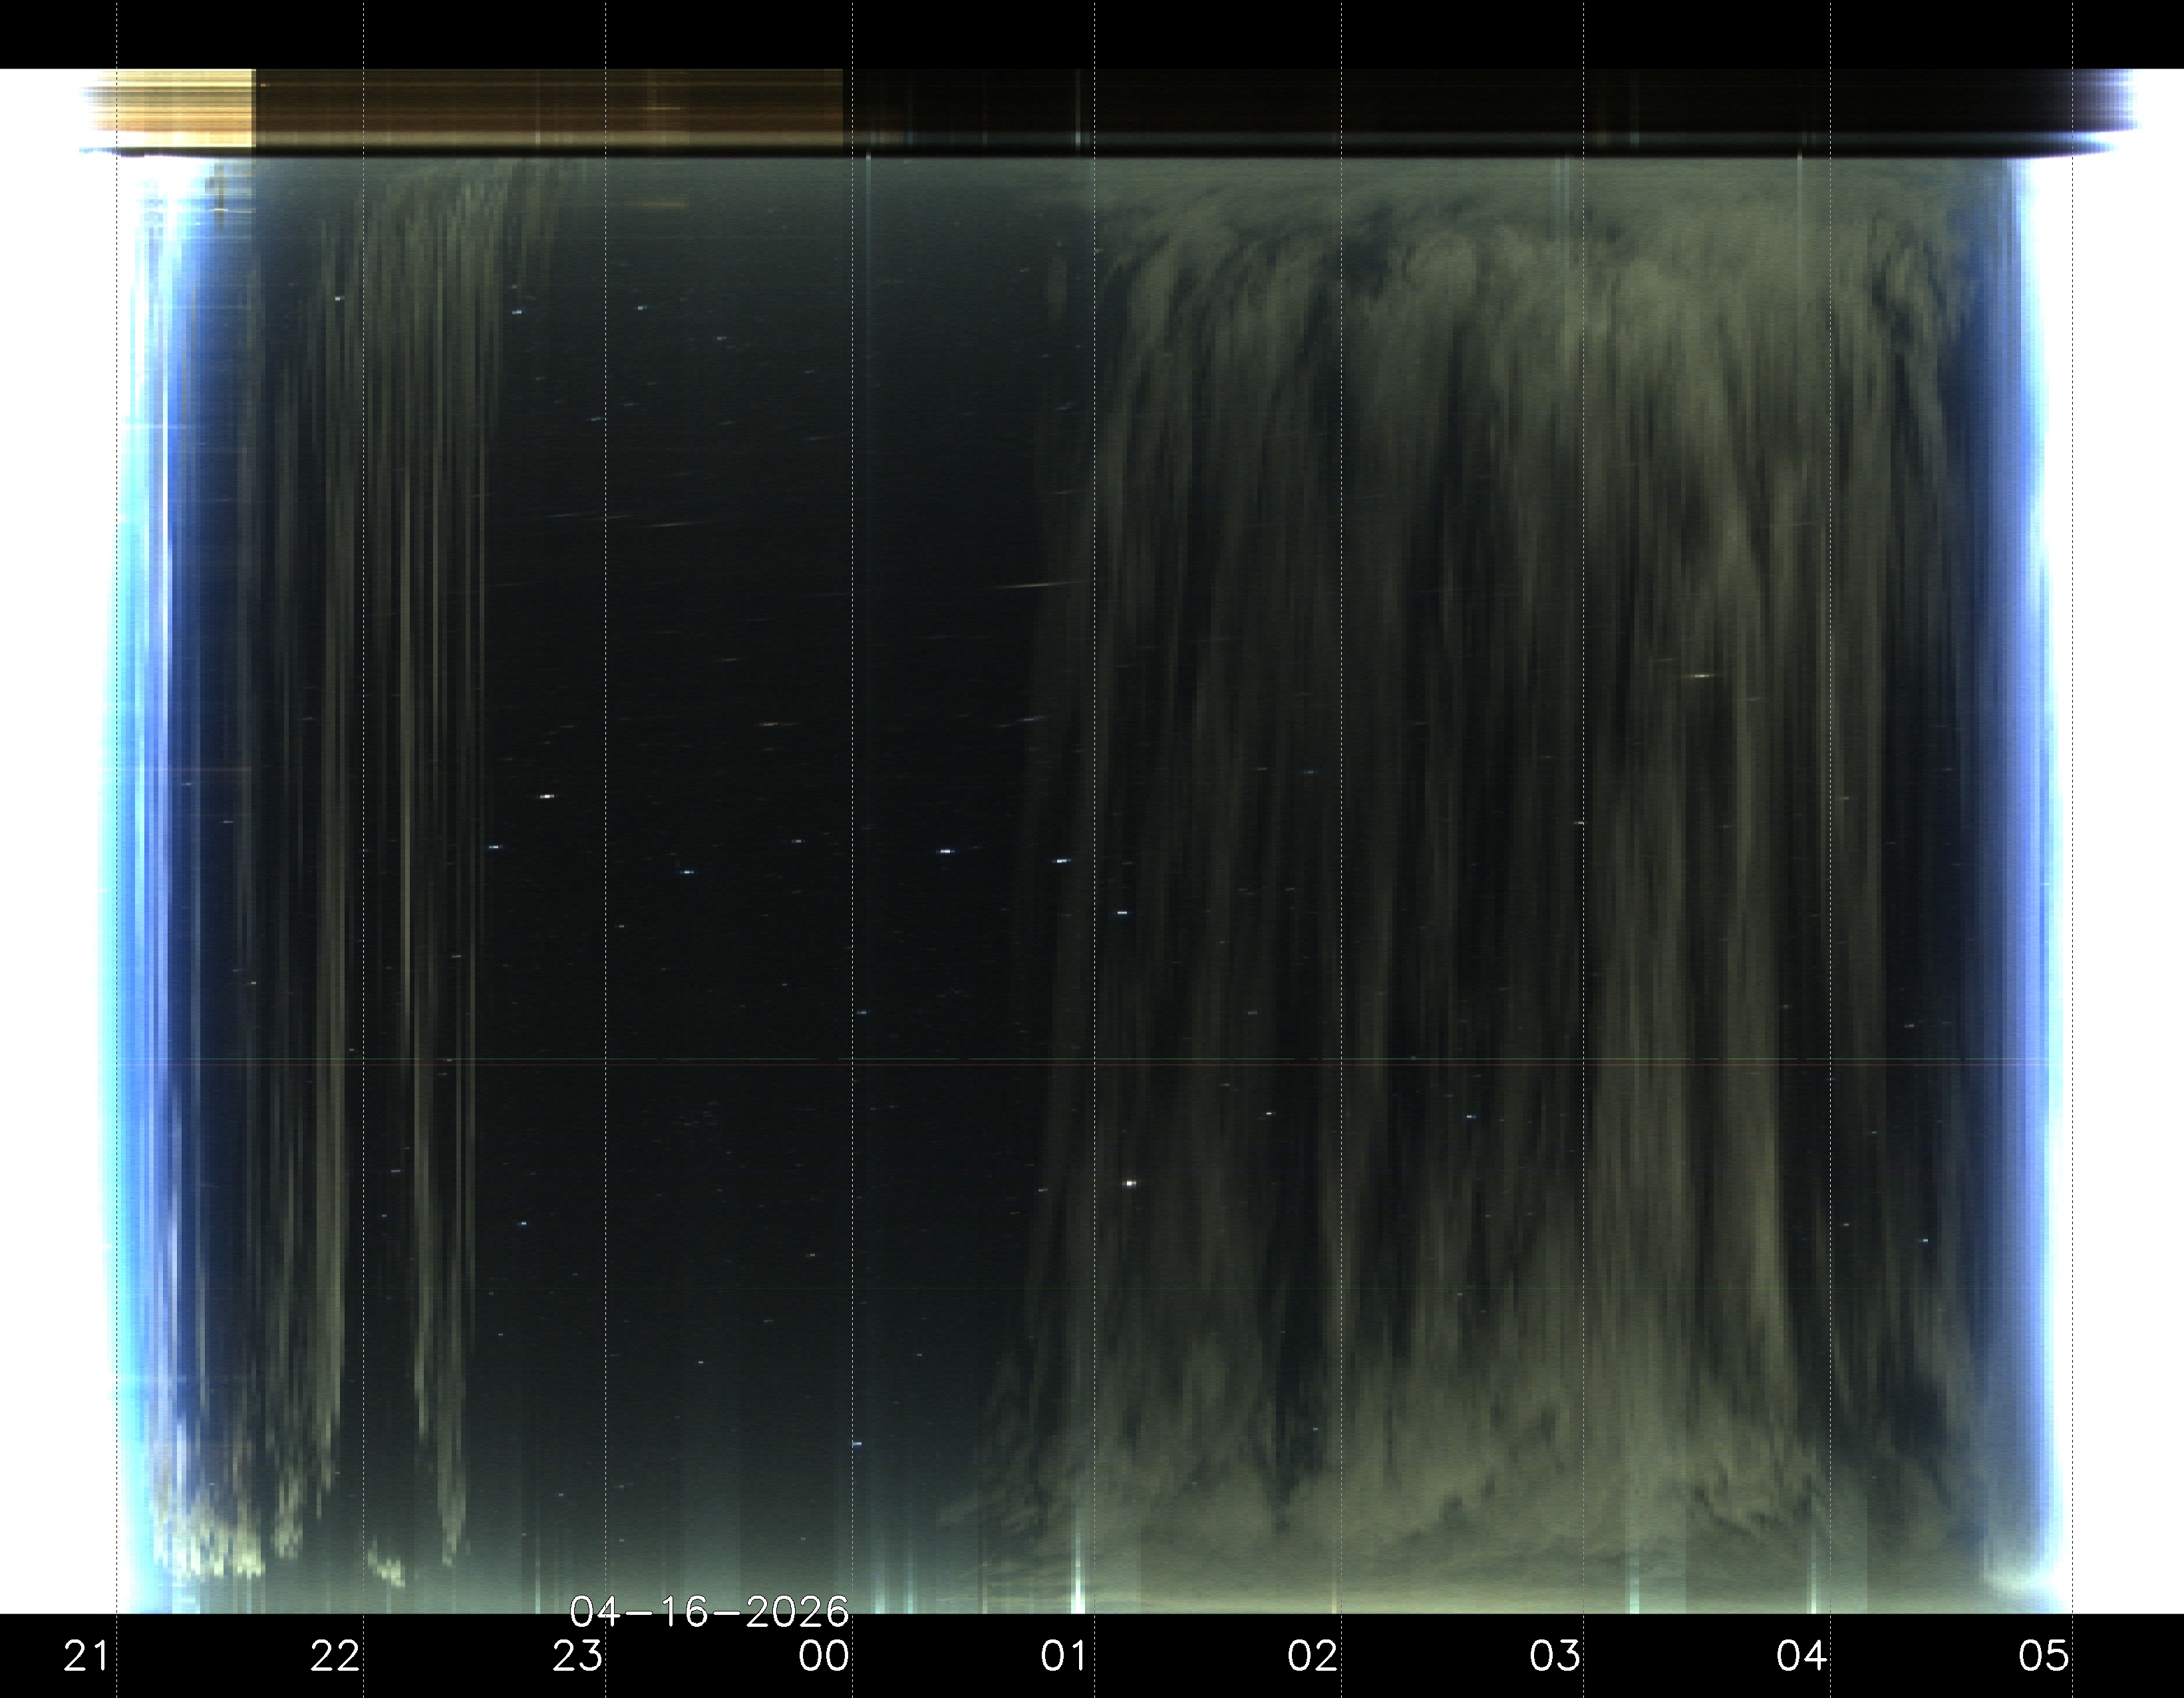The width and height of the screenshot is (2184, 1698).
Task: Click the bright star between 00 and 01
Action: [x=946, y=851]
